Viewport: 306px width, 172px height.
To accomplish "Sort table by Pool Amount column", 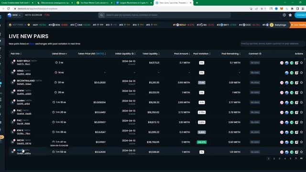I will click(x=182, y=54).
